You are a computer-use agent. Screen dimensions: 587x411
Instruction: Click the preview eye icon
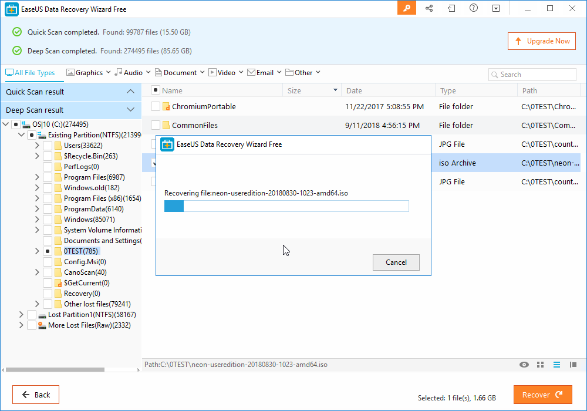(x=524, y=365)
